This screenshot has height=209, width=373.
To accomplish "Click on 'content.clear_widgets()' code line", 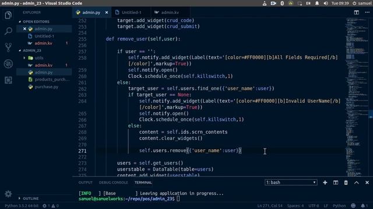I will (171, 138).
